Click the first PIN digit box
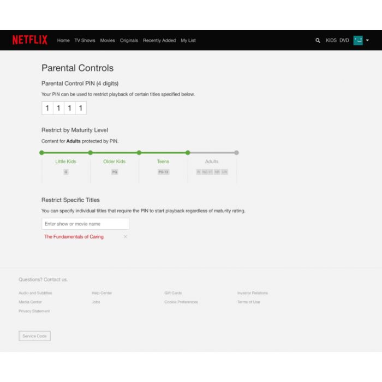Viewport: 382px width, 382px height. coord(47,108)
